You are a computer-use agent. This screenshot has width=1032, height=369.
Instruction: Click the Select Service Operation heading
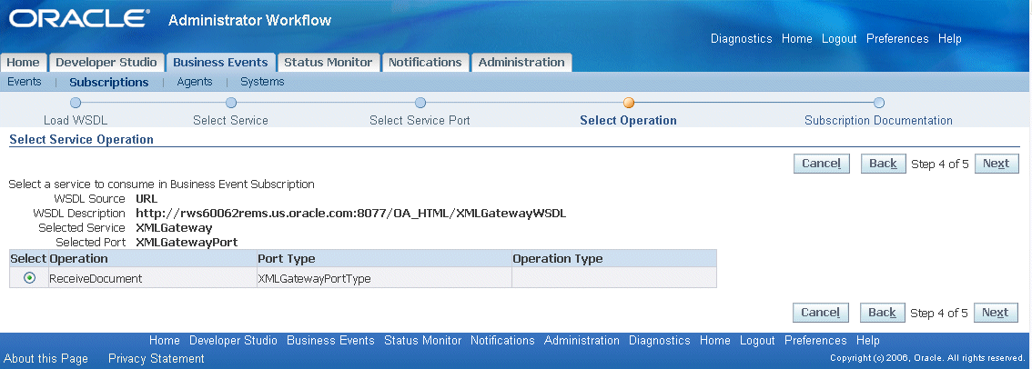point(82,139)
